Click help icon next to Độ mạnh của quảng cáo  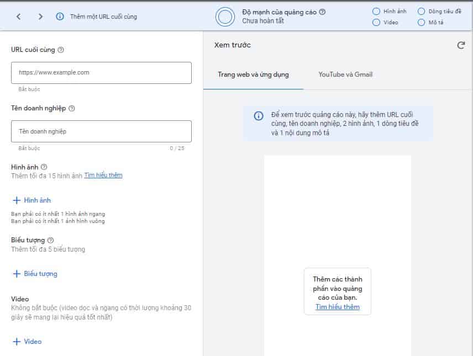(x=323, y=12)
